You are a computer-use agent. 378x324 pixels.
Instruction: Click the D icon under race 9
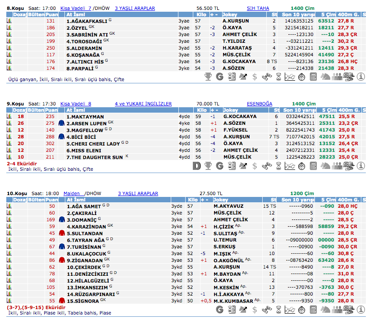(x=196, y=166)
